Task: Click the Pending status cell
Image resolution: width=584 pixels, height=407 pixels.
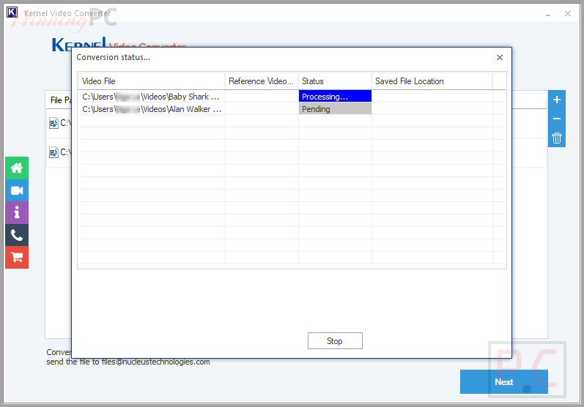Action: [335, 109]
